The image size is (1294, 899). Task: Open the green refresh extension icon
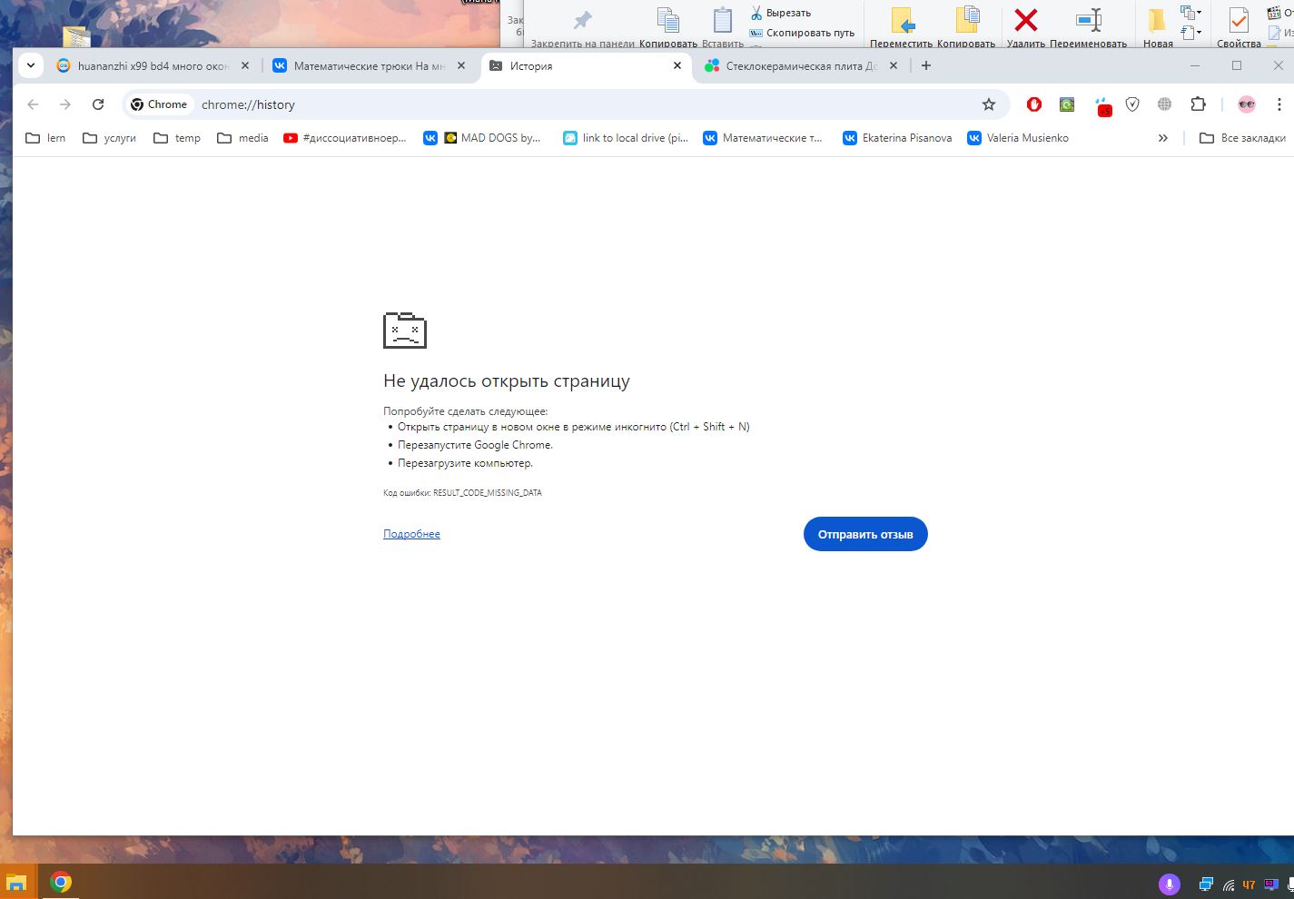coord(1067,104)
